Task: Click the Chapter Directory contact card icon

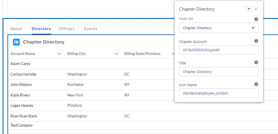Action: 16,42
